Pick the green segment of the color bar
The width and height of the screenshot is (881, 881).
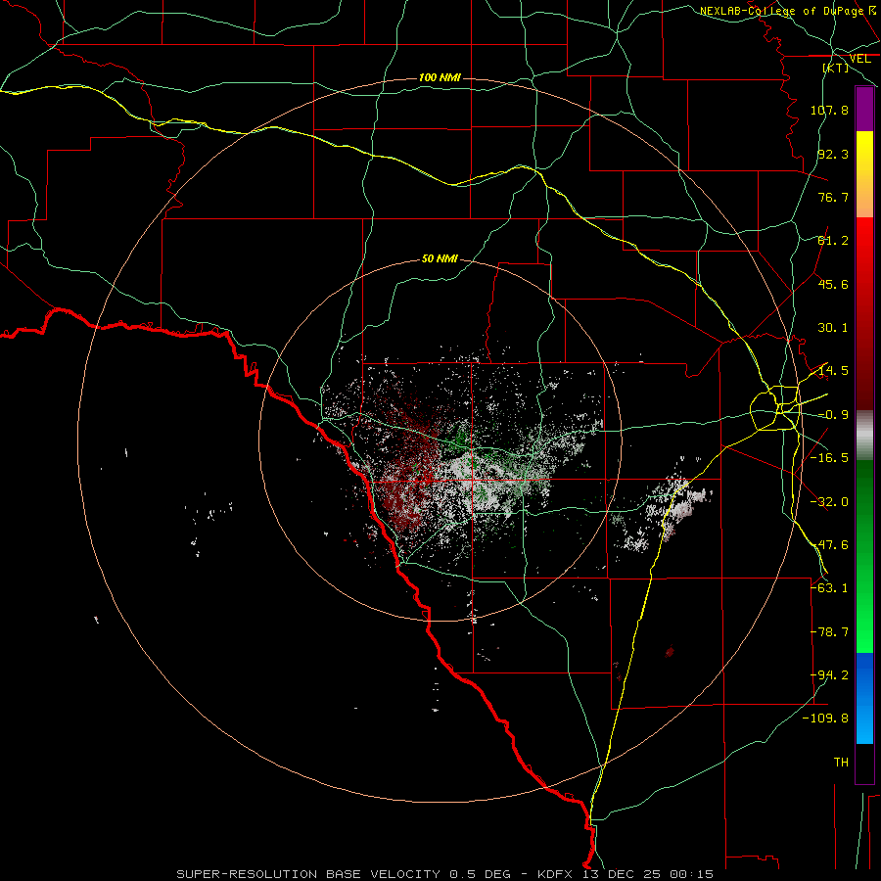point(864,556)
